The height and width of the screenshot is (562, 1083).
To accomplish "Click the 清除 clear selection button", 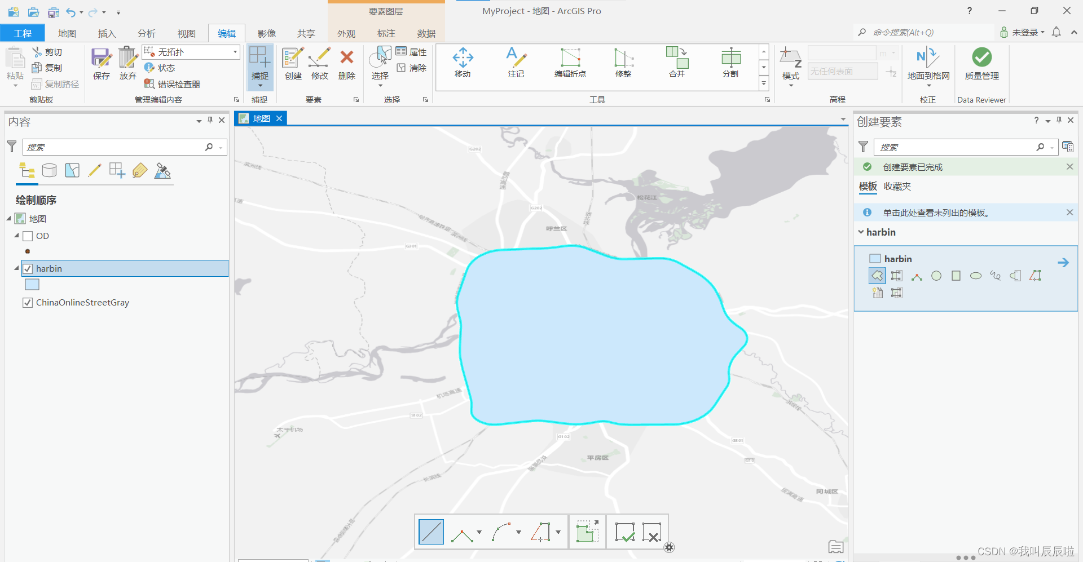I will pos(411,68).
